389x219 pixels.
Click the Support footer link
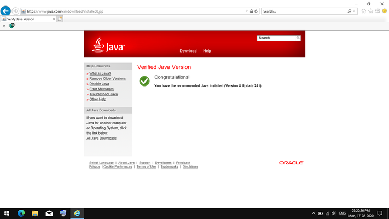tap(145, 163)
